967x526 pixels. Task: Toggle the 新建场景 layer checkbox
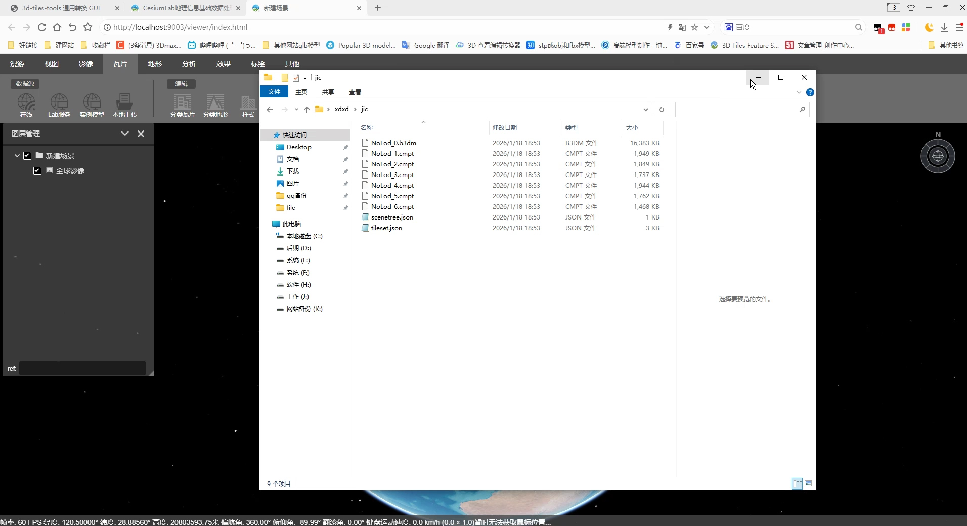(27, 156)
